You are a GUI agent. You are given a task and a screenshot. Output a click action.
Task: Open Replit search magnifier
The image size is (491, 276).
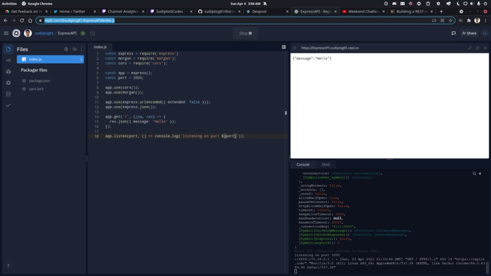pyautogui.click(x=485, y=34)
